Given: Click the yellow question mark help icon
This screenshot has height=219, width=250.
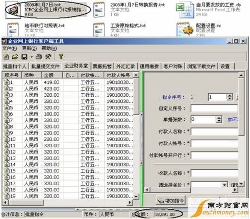Looking at the screenshot, I should pos(61,57).
